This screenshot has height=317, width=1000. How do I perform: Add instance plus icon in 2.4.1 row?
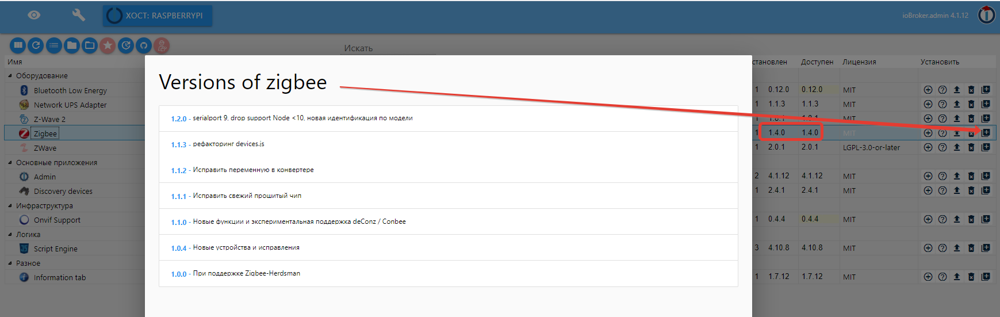tap(928, 190)
